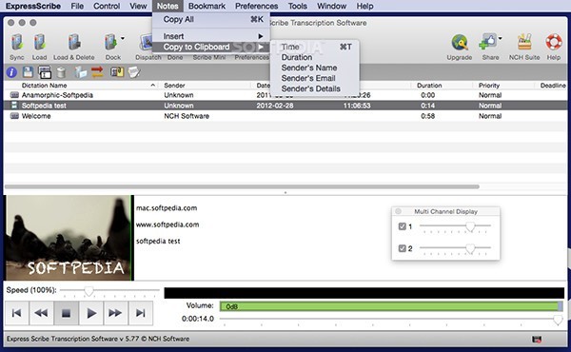Open the Tools menu
571x352 pixels.
298,7
